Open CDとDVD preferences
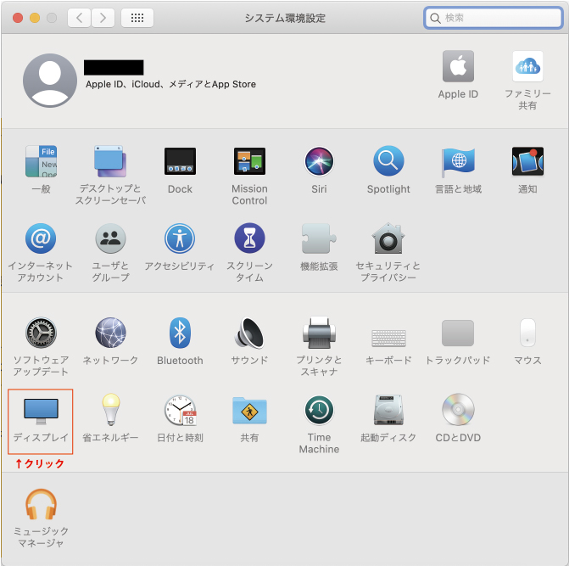 [458, 410]
